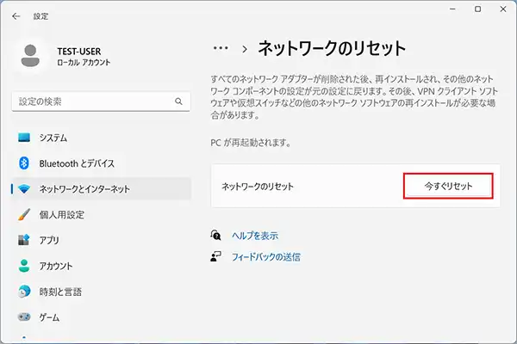Image resolution: width=517 pixels, height=344 pixels.
Task: Select ネットワークとインターネット in the sidebar
Action: point(101,189)
